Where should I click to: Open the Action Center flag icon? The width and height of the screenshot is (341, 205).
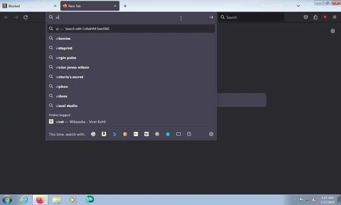coord(301,200)
